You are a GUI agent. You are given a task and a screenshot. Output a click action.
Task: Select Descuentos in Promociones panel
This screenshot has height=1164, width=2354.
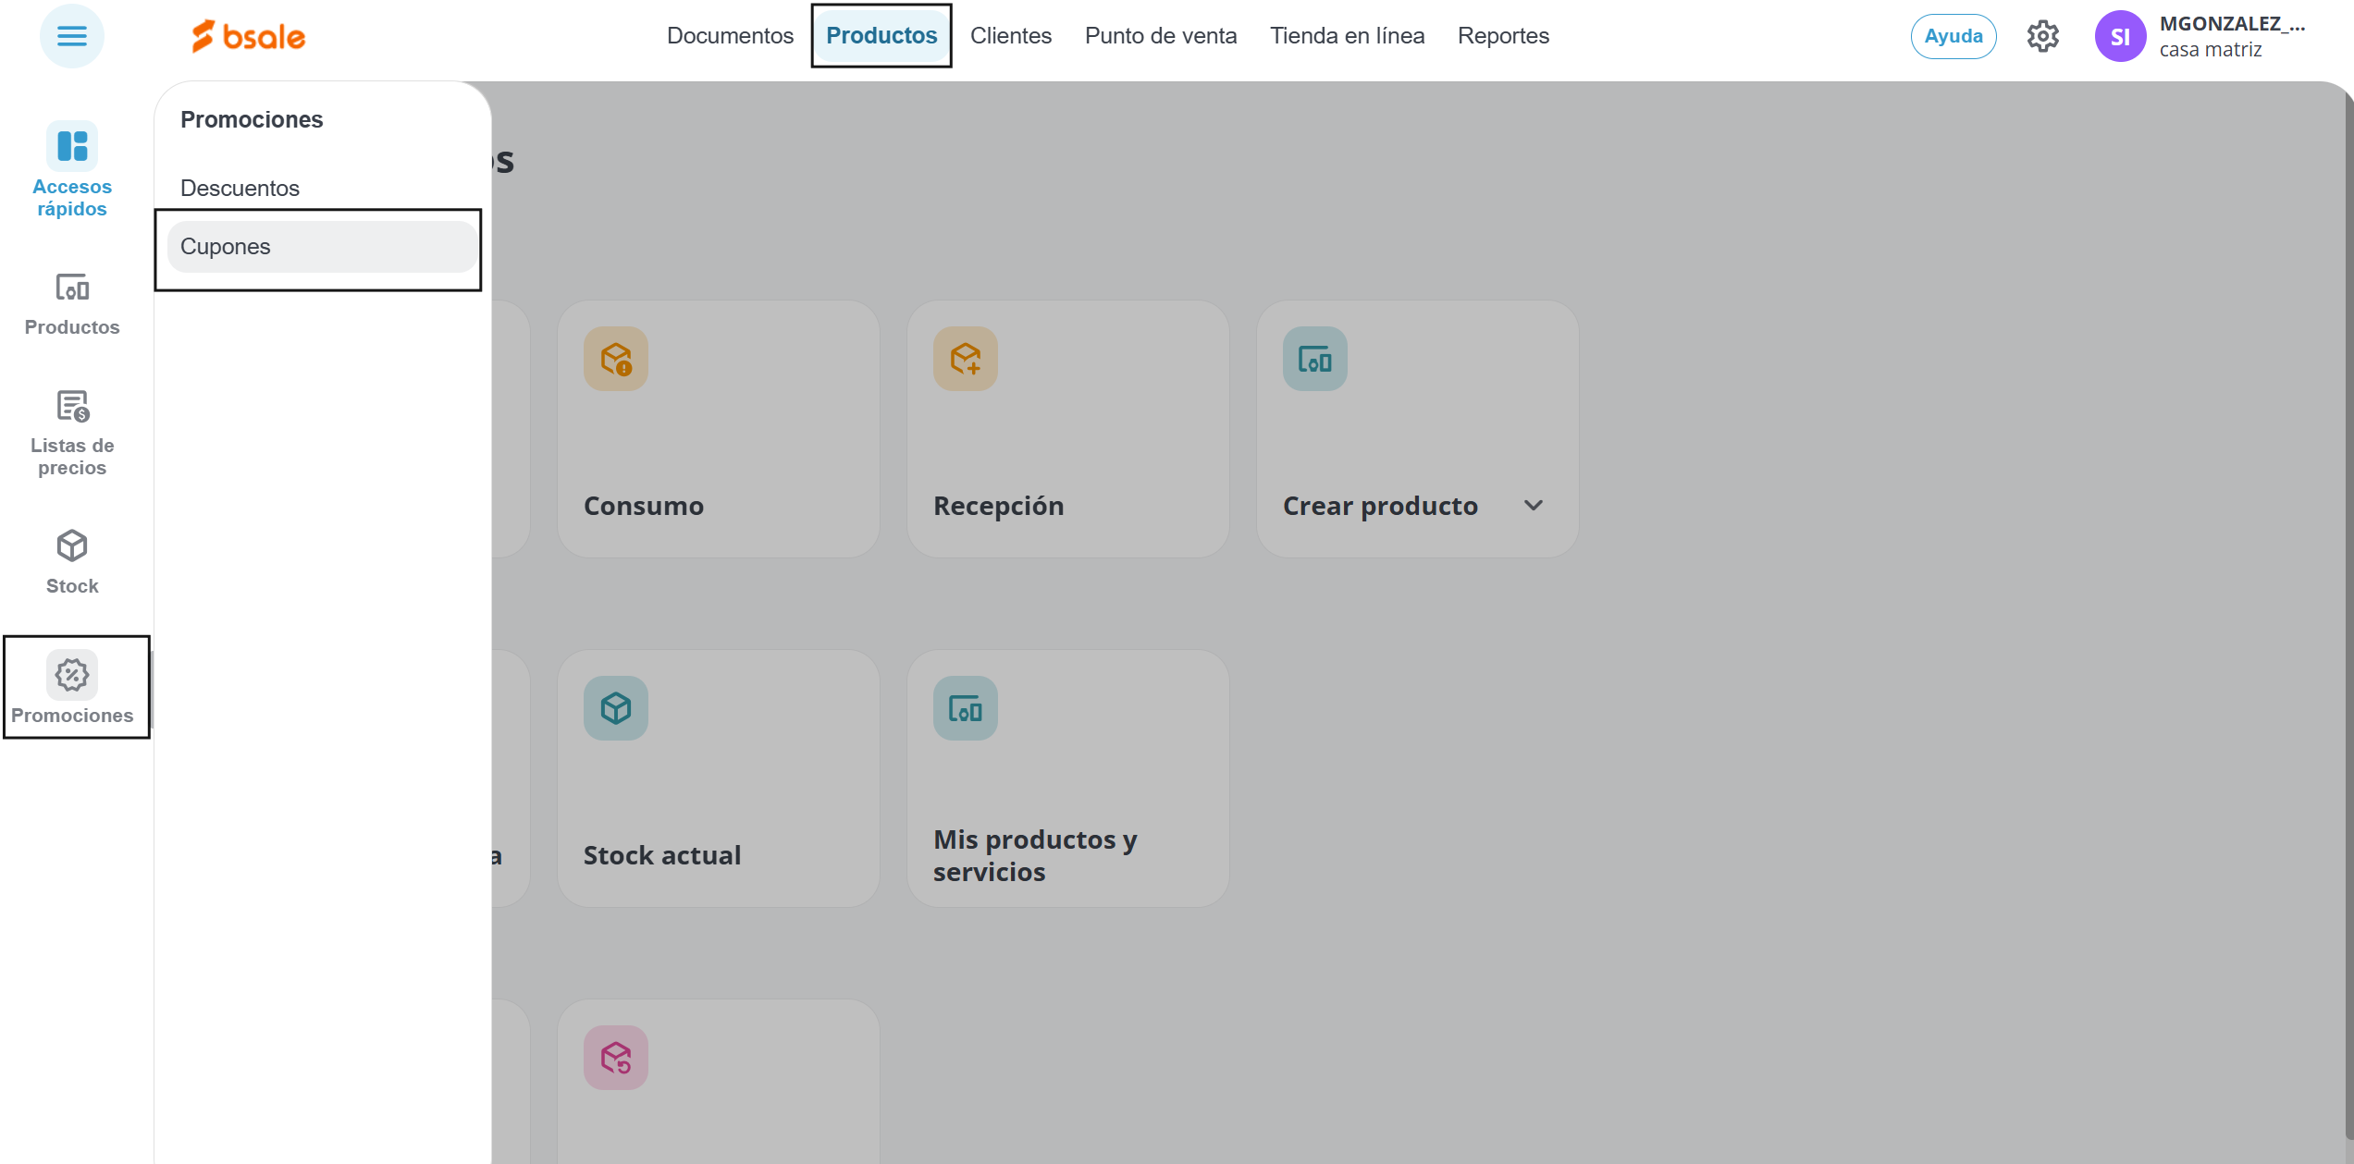240,188
